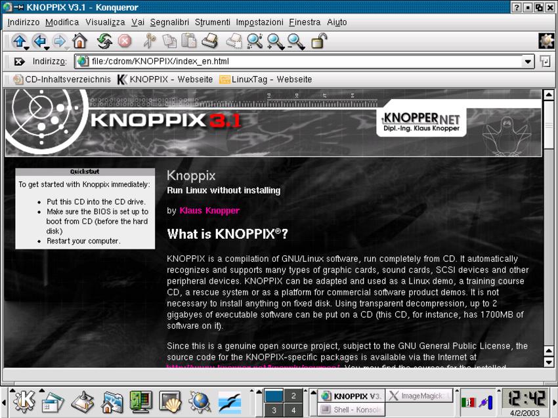Clear the location bar using the left arrow button
Image resolution: width=558 pixels, height=418 pixels.
tap(19, 62)
